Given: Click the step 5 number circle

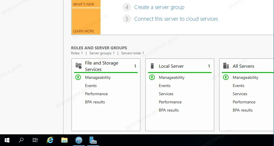Looking at the screenshot, I should click(x=127, y=19).
